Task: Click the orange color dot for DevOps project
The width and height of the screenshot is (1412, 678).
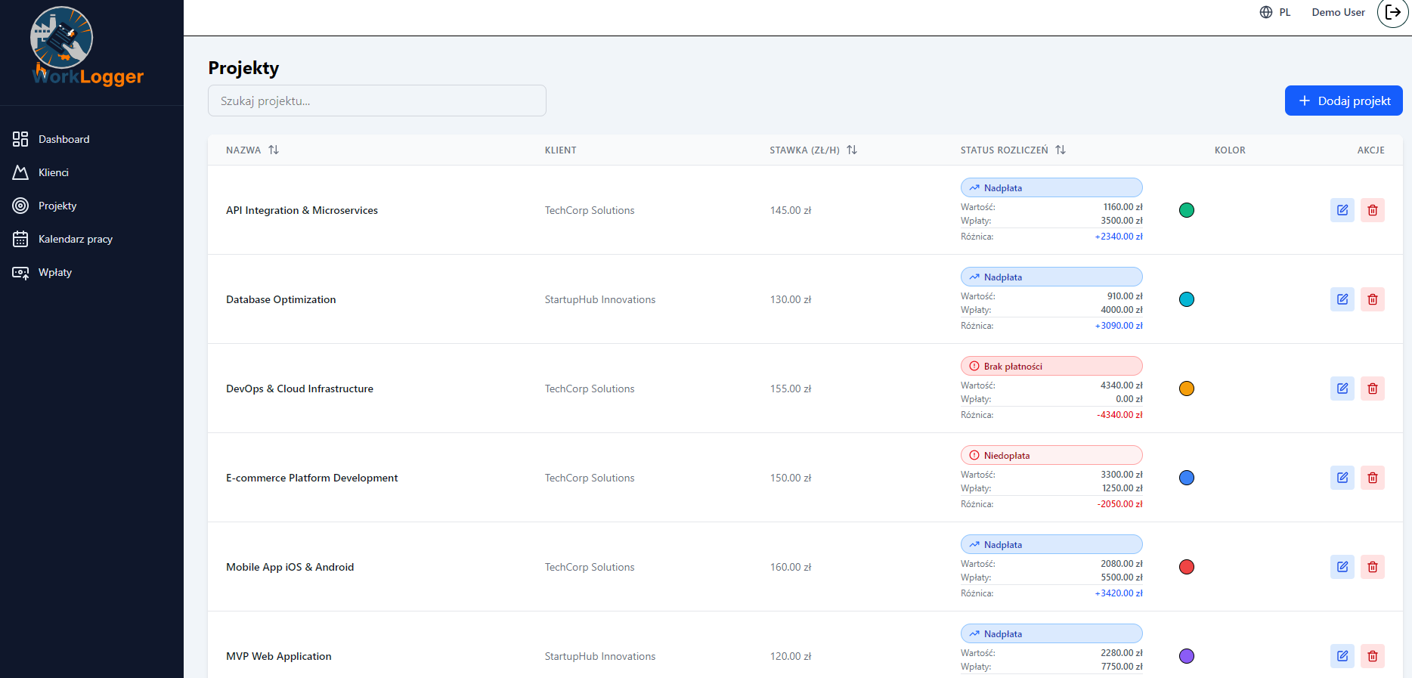Action: pos(1186,389)
